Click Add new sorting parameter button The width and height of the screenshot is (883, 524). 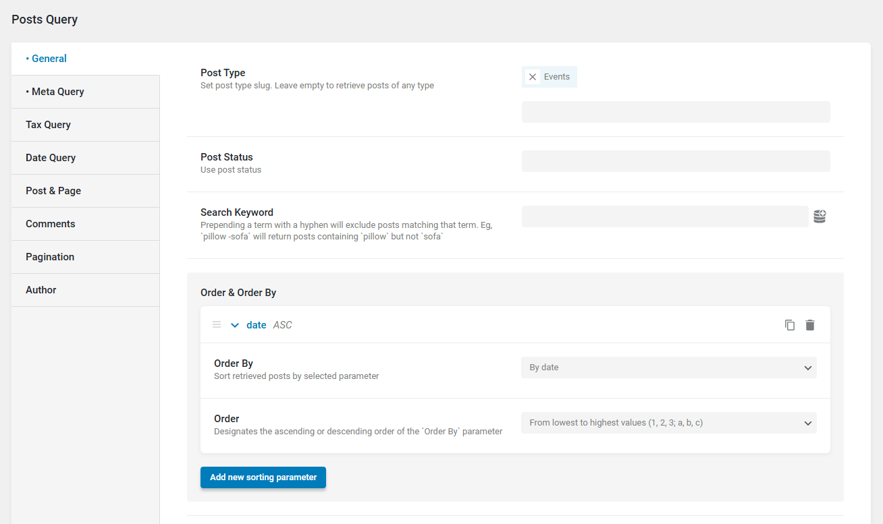click(263, 477)
